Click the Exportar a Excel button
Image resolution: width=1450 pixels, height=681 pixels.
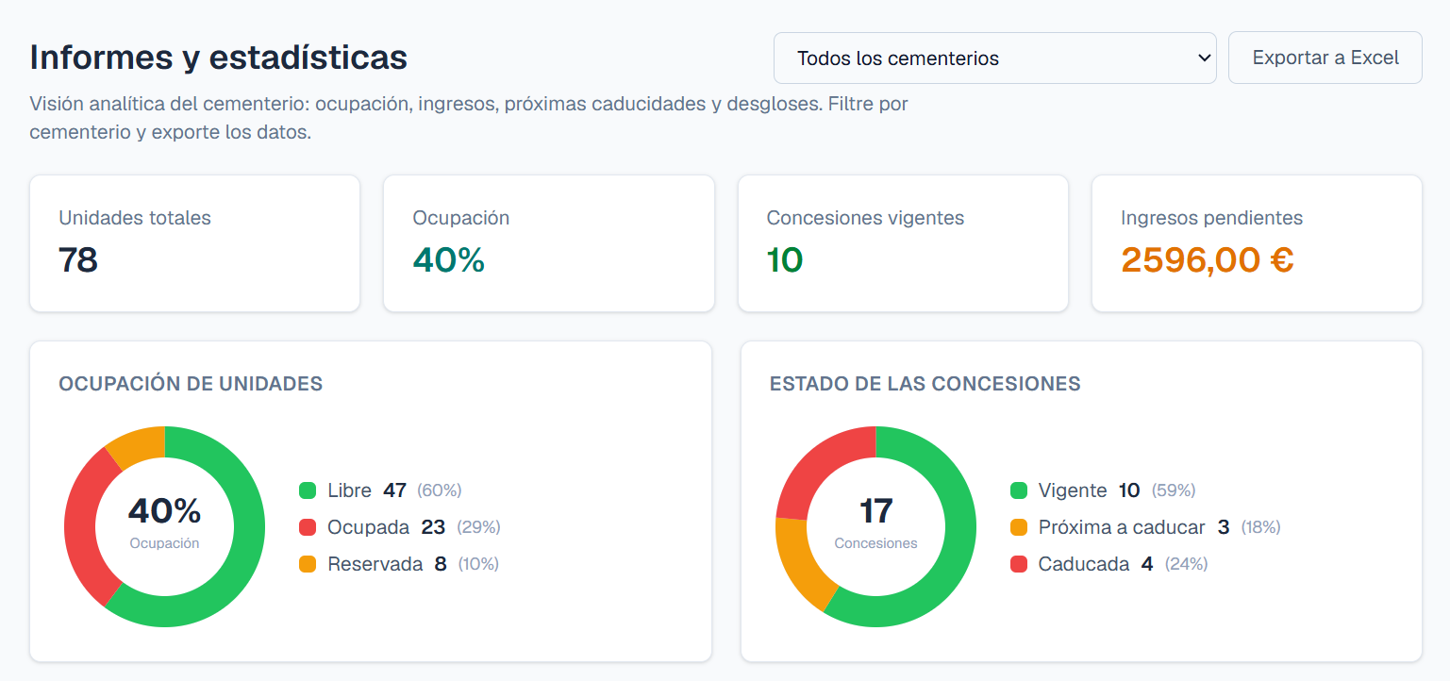point(1325,58)
